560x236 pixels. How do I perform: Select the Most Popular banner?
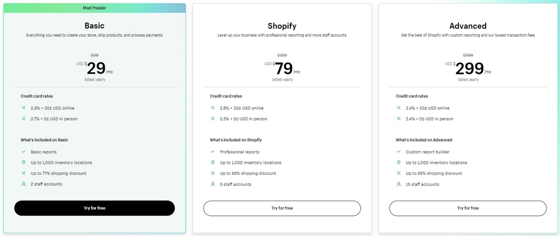[x=94, y=8]
